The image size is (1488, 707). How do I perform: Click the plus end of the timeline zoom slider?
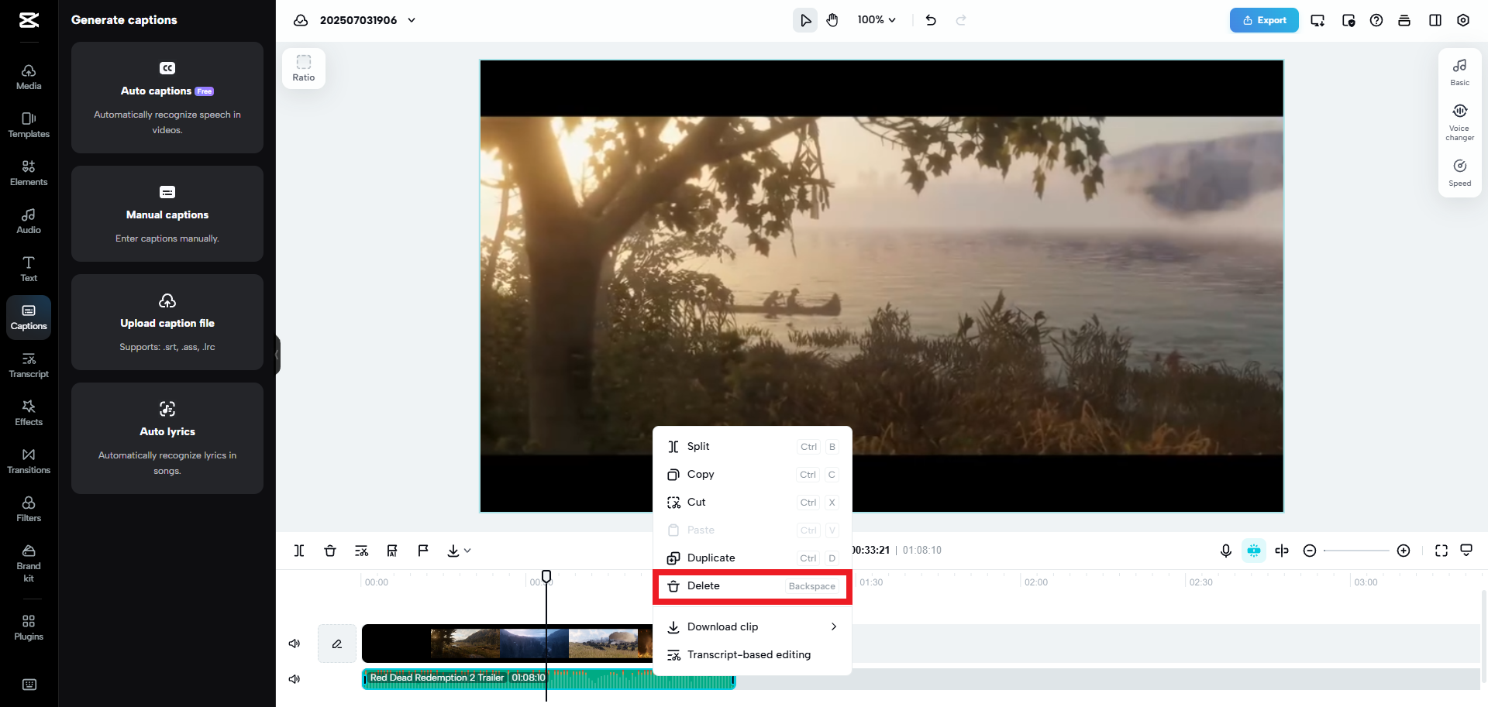pyautogui.click(x=1404, y=551)
